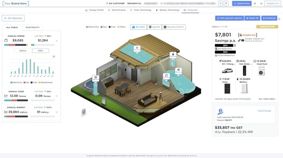Select the Before chart toggle
Screen dimensions: 283x158
pos(23,50)
